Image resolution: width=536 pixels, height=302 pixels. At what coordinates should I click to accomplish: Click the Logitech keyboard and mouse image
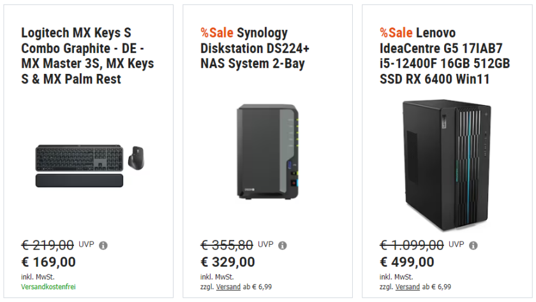pyautogui.click(x=89, y=166)
